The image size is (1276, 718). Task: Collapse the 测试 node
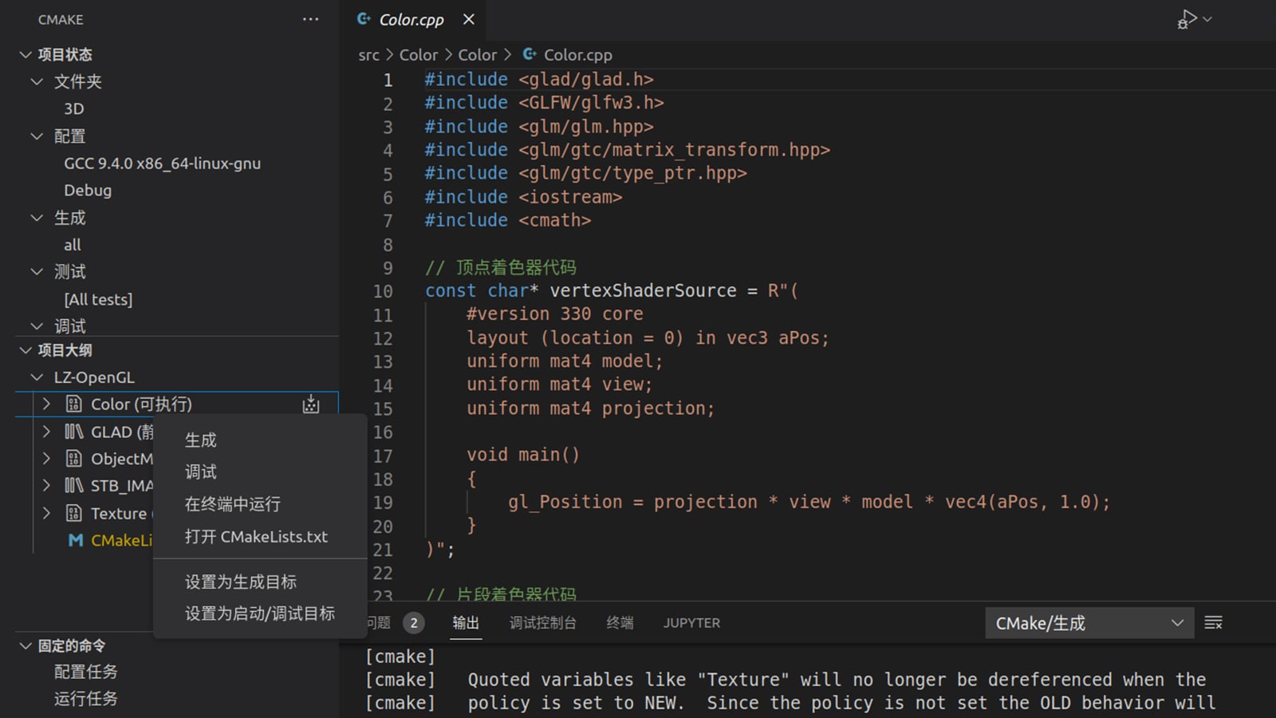click(37, 272)
